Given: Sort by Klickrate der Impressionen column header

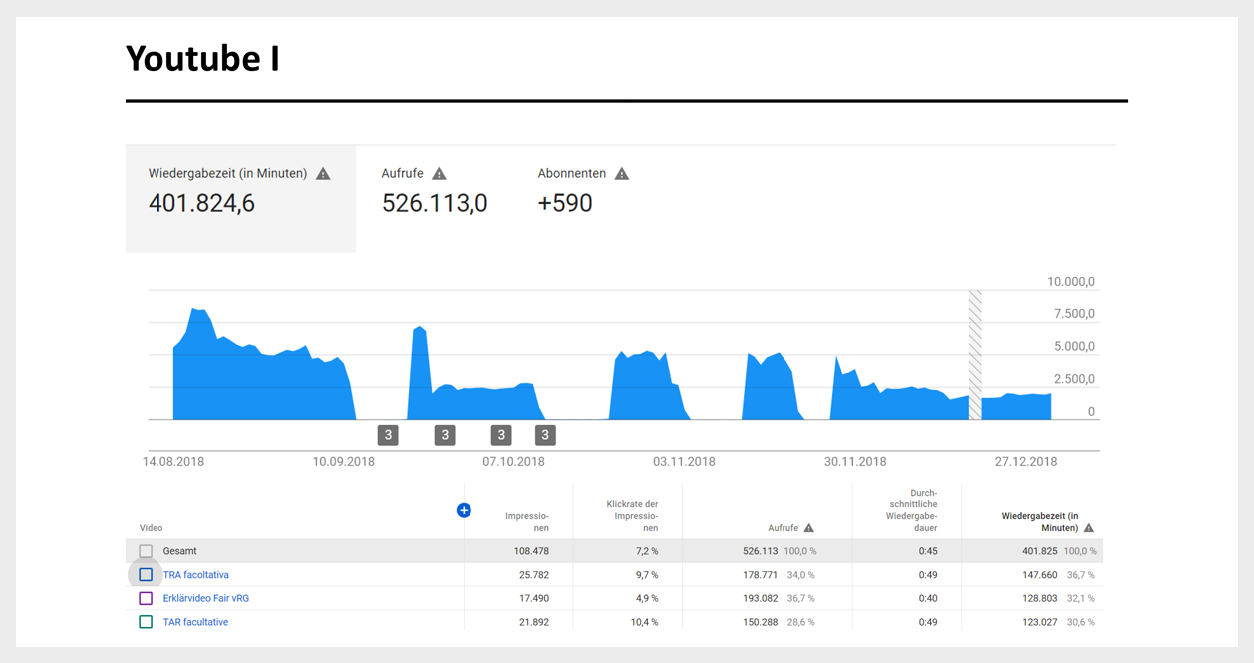Looking at the screenshot, I should 632,516.
